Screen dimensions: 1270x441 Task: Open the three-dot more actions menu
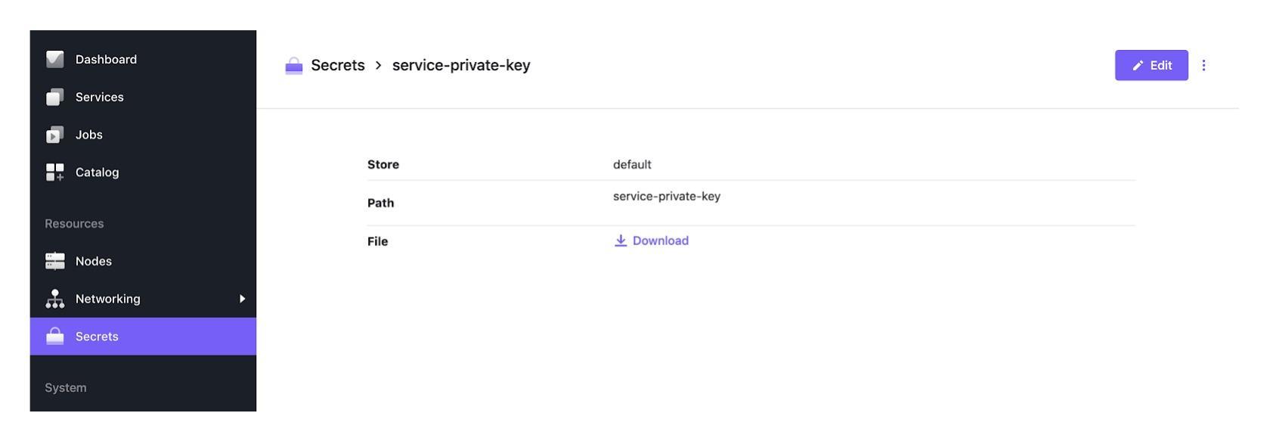click(x=1203, y=66)
